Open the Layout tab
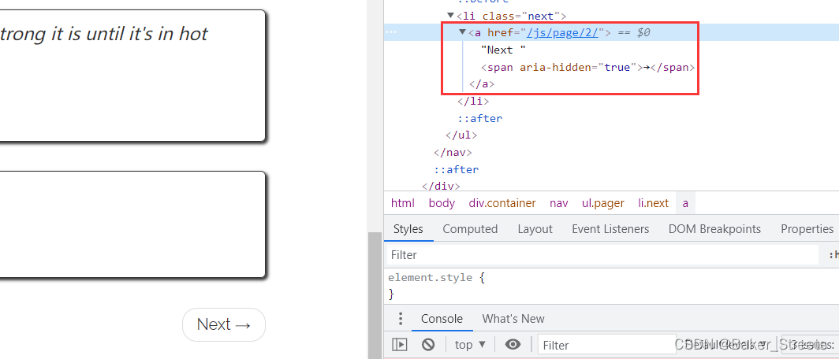Image resolution: width=839 pixels, height=359 pixels. (x=535, y=229)
